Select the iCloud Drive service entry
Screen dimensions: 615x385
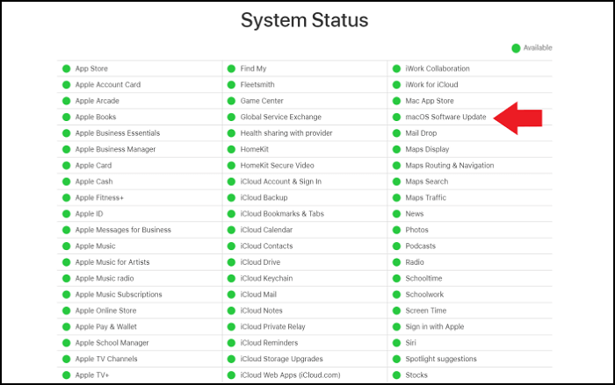click(260, 262)
